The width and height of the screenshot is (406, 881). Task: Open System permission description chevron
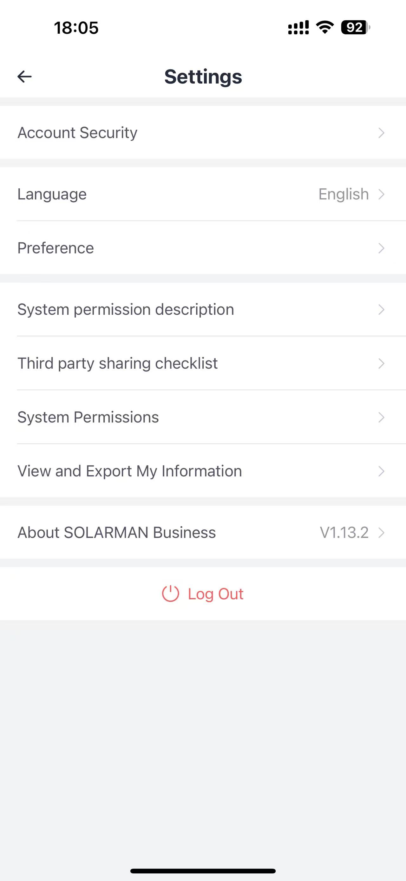click(x=381, y=310)
